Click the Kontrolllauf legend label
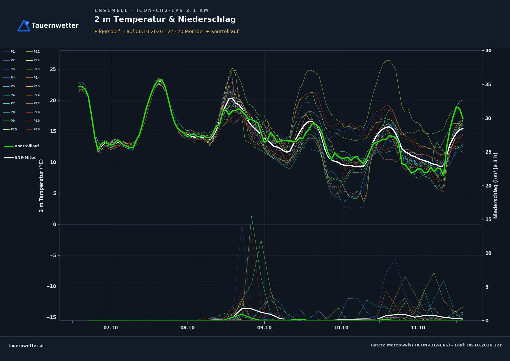This screenshot has width=510, height=361. [x=27, y=146]
